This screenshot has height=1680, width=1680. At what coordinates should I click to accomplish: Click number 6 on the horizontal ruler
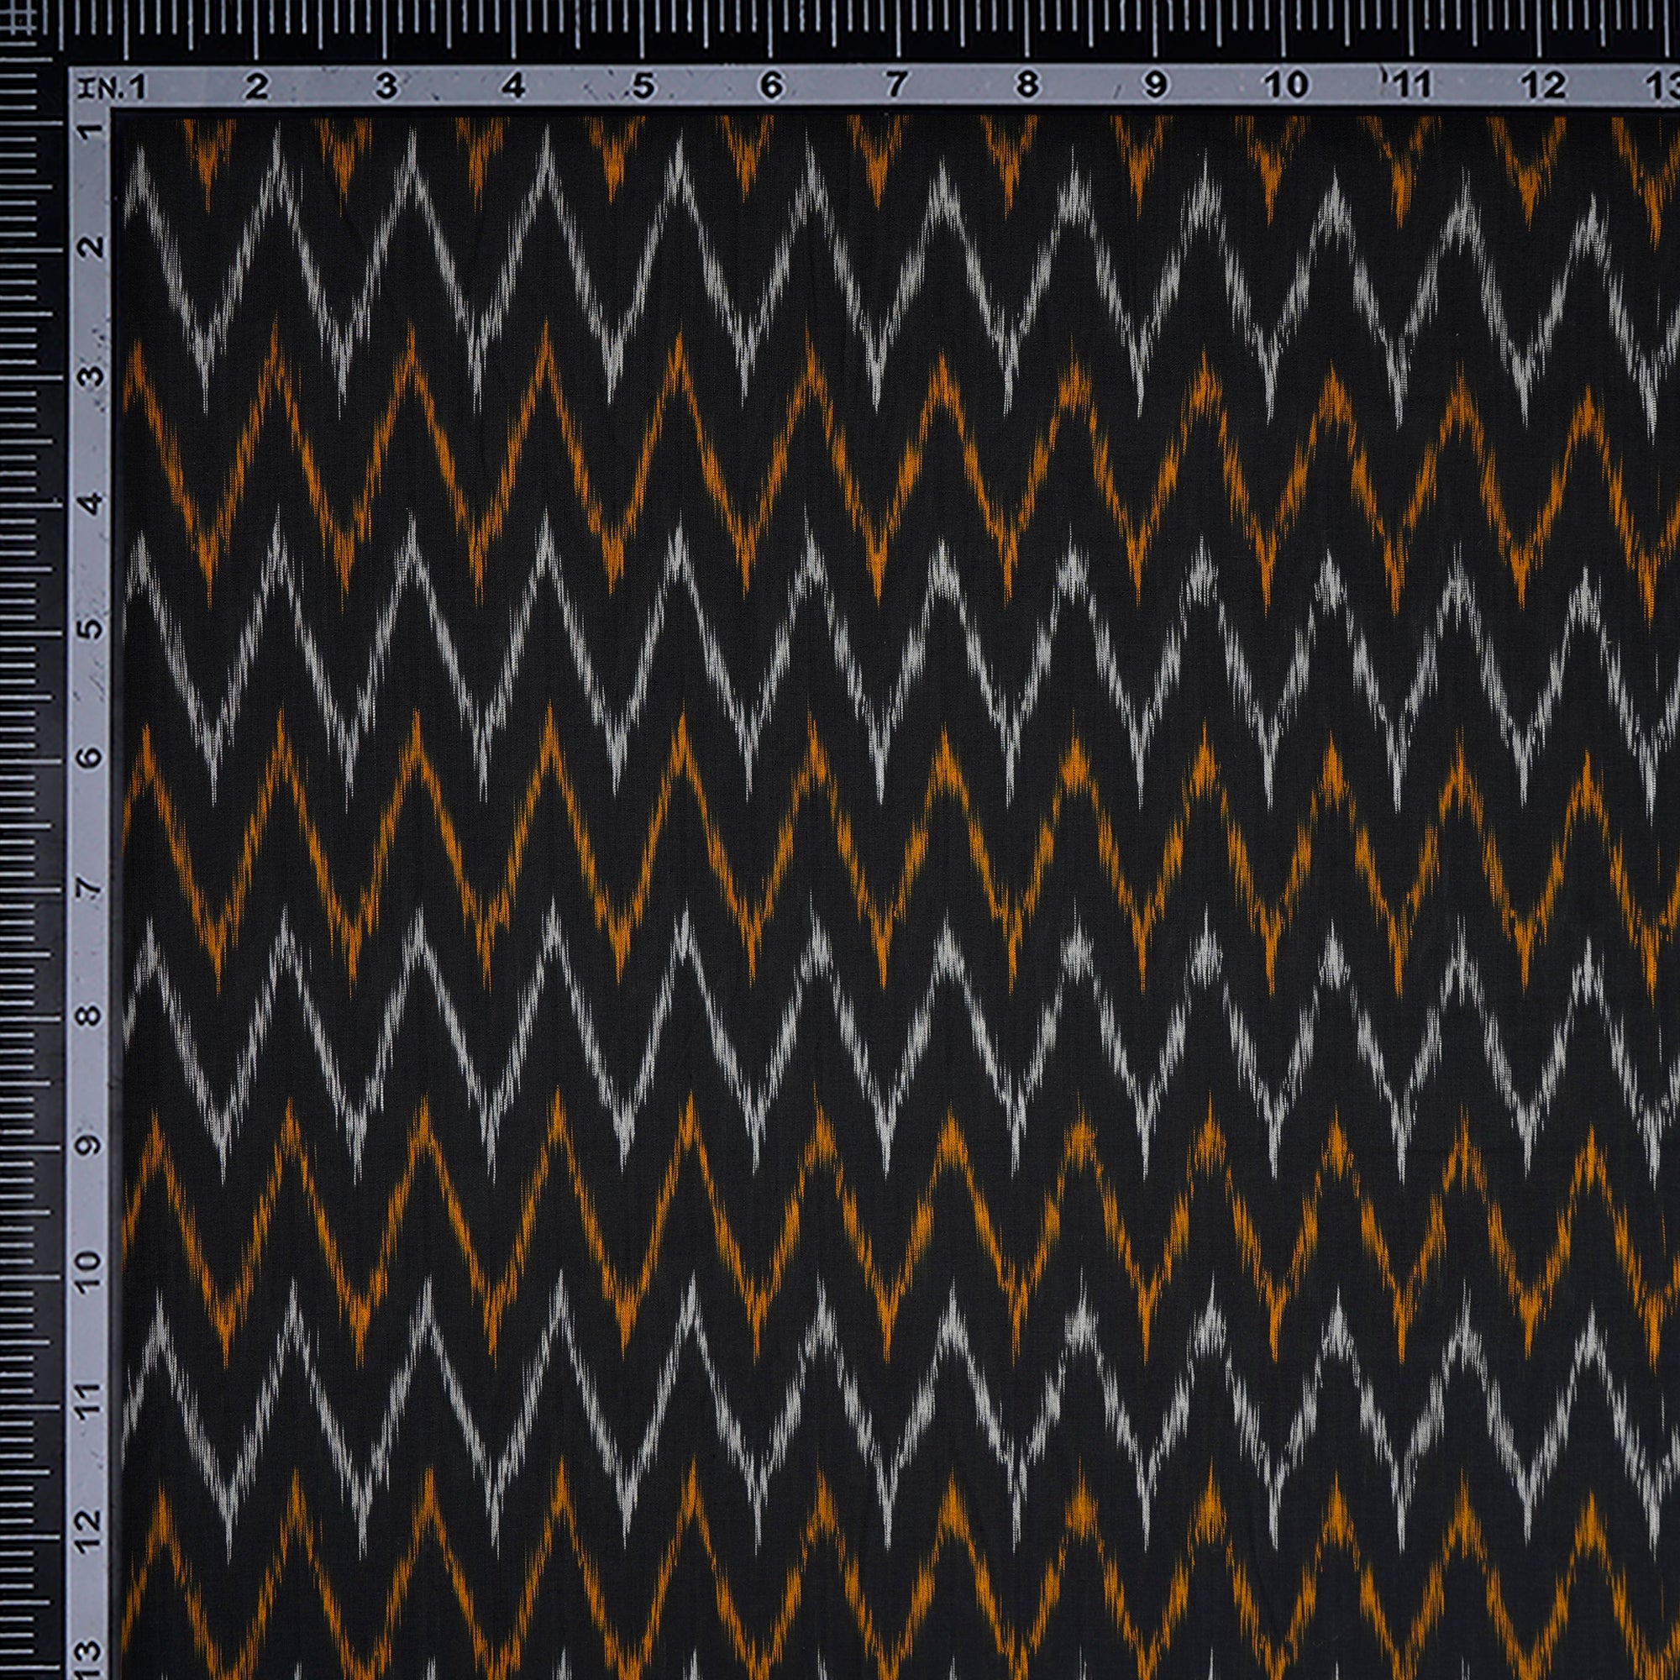point(771,85)
